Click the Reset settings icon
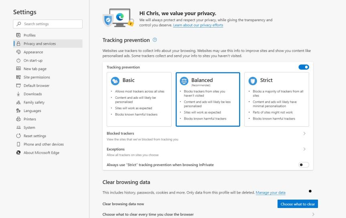This screenshot has height=218, width=346. point(18,136)
